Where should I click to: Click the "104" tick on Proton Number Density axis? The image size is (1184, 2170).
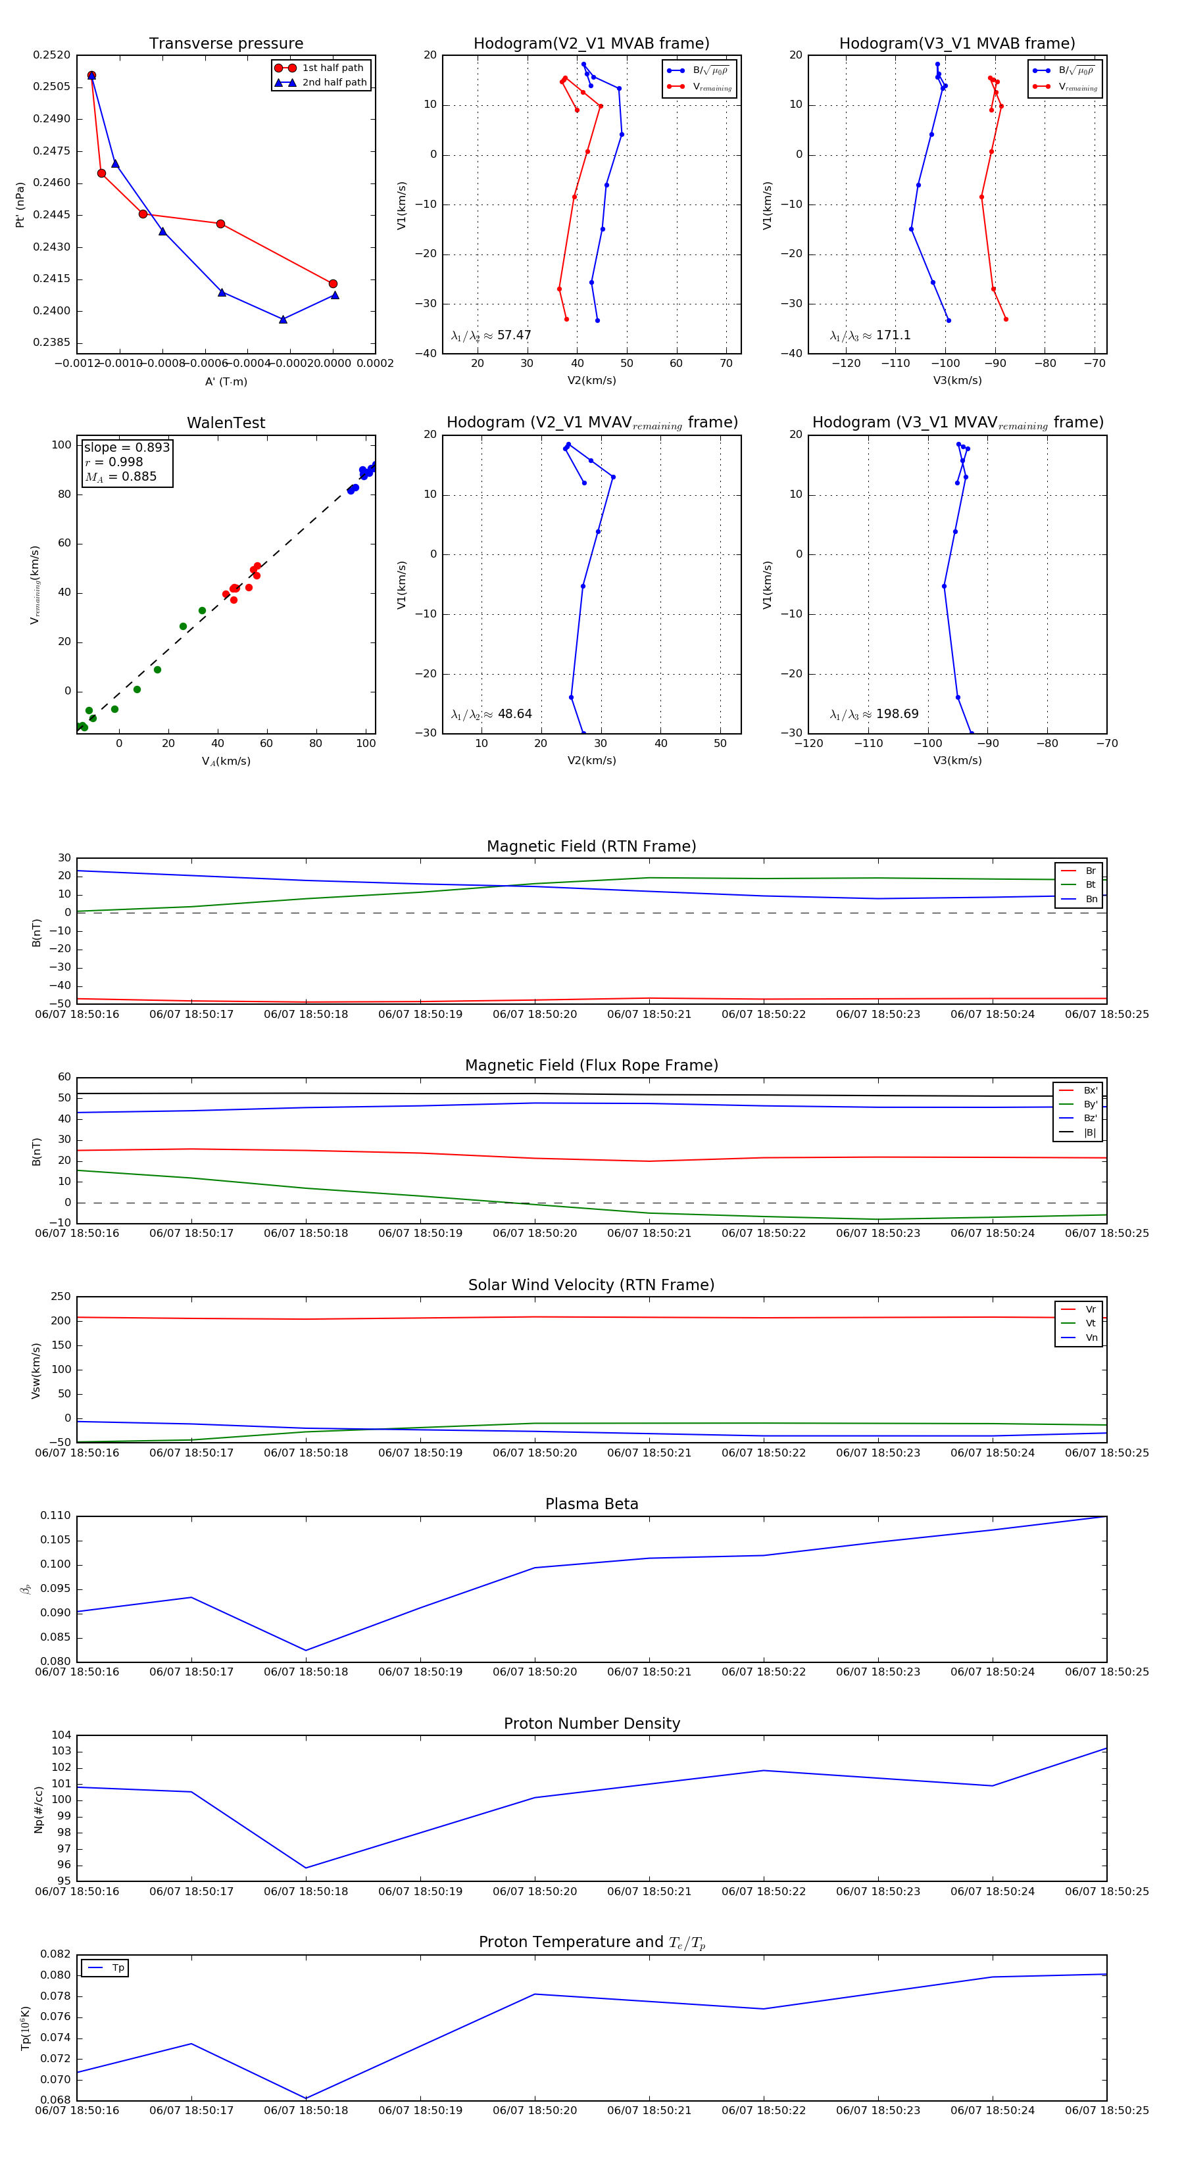tap(62, 1735)
